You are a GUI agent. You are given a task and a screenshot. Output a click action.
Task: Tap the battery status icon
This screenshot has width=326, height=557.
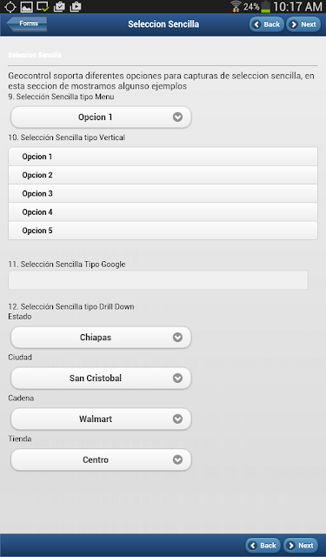(266, 7)
